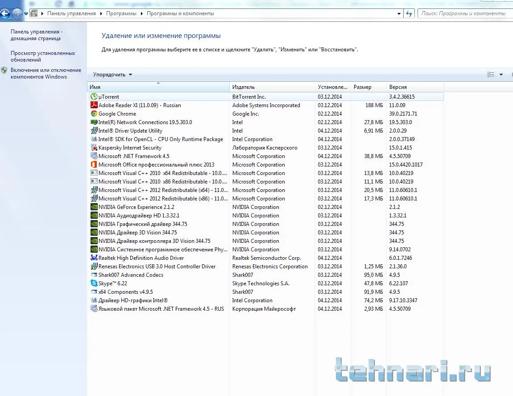Open the address bar history dropdown
The width and height of the screenshot is (513, 396).
[399, 14]
